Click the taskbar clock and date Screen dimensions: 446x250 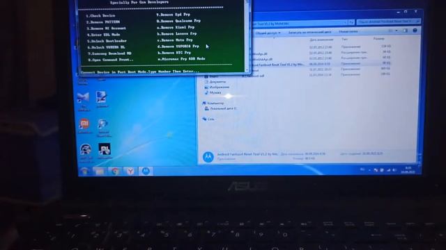point(408,170)
